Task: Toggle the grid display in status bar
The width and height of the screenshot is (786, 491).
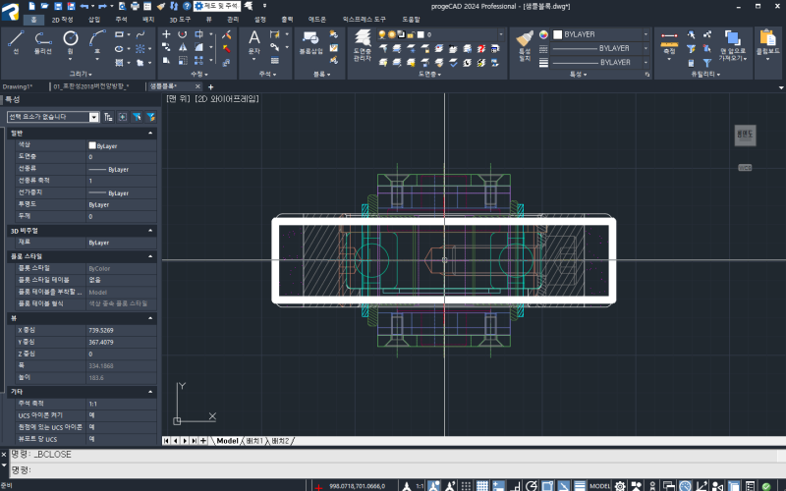Action: coord(482,485)
